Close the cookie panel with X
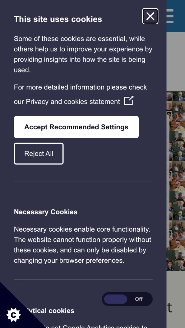The height and width of the screenshot is (328, 185). (150, 16)
